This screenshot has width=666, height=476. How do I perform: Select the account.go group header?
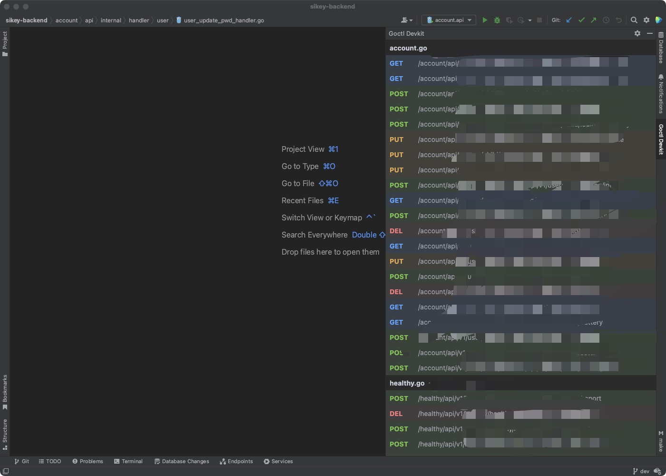(x=520, y=48)
